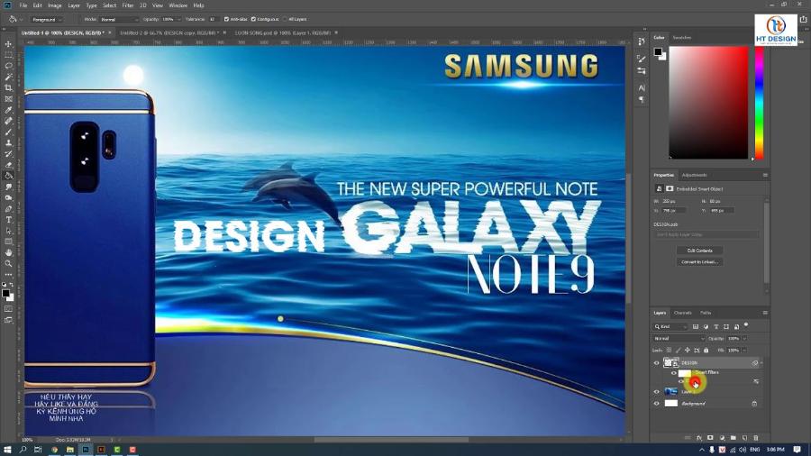811x456 pixels.
Task: Open the Kind filter dropdown in Layers
Action: tap(673, 326)
